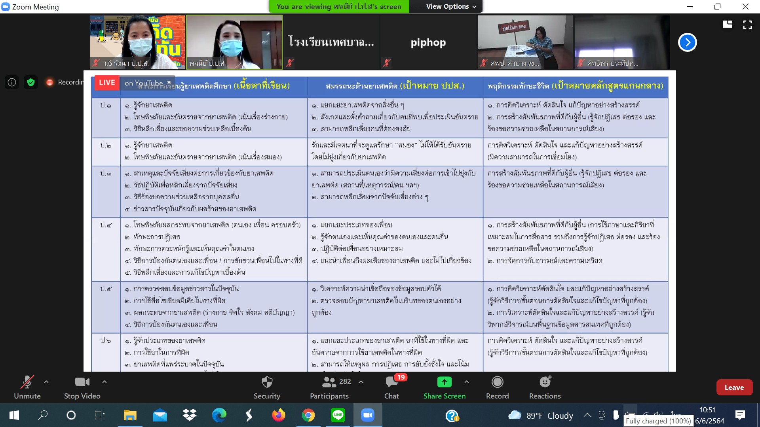760x427 pixels.
Task: Click table row label ป.๑
Action: pyautogui.click(x=106, y=105)
